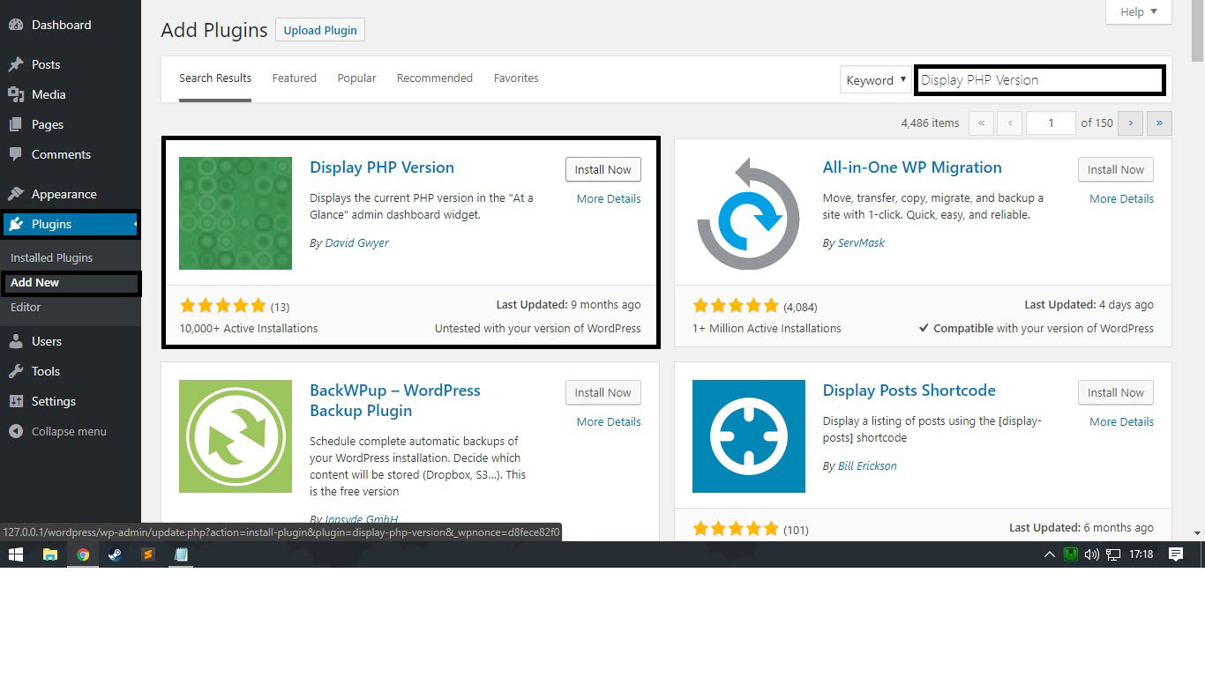Open More Details for BackWPup
Screen dimensions: 1205x677
click(609, 421)
